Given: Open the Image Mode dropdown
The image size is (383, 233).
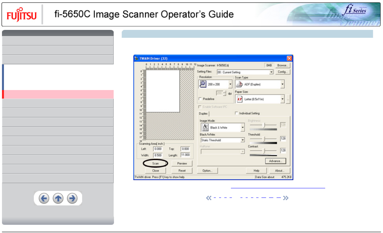Looking at the screenshot, I should coord(242,128).
